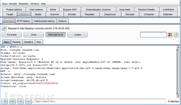Open the Alerts tab
This screenshot has height=105, width=181.
coord(53,10)
